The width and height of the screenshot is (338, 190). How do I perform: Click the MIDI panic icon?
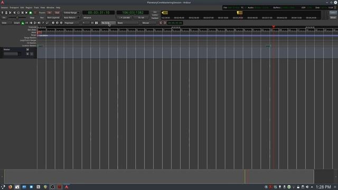click(x=2, y=13)
